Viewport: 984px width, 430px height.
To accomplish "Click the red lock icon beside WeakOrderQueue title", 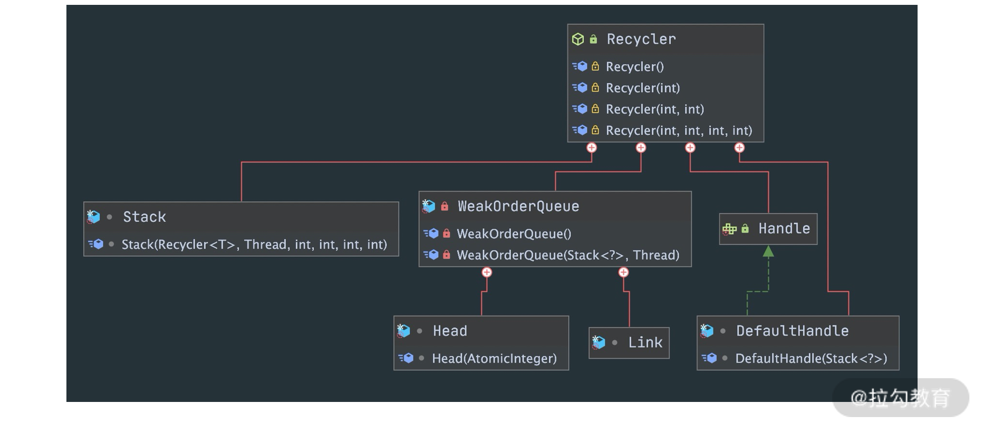I will 444,206.
